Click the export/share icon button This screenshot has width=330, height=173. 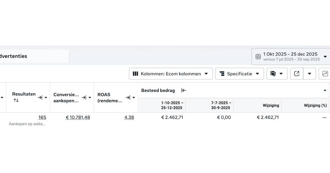tap(296, 74)
